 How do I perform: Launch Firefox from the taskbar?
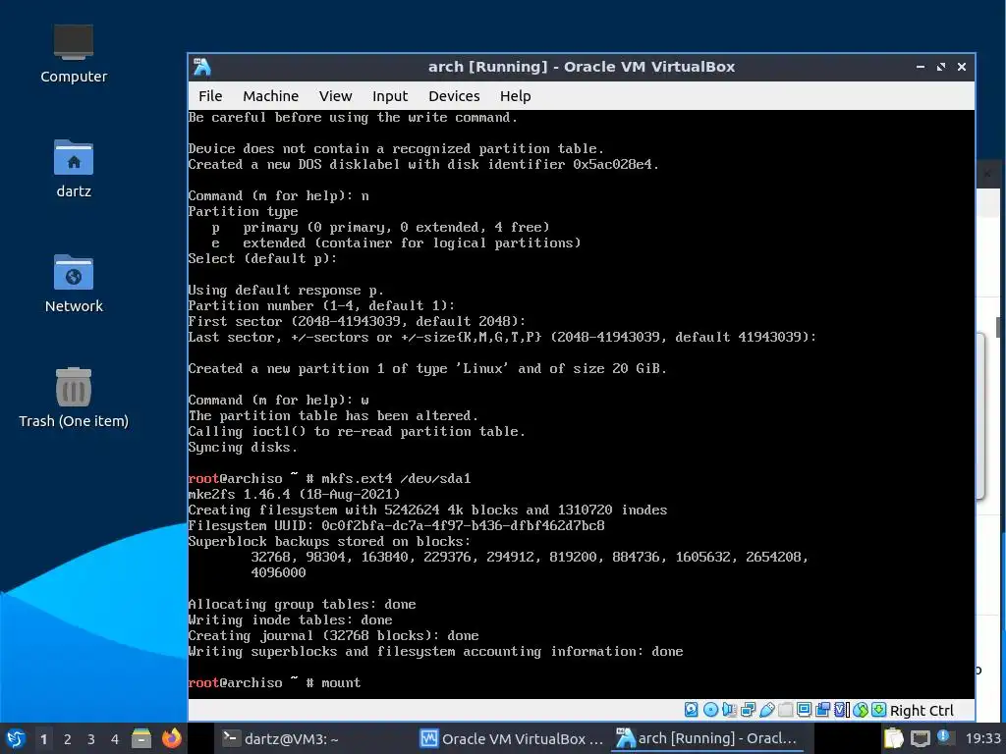pos(171,738)
